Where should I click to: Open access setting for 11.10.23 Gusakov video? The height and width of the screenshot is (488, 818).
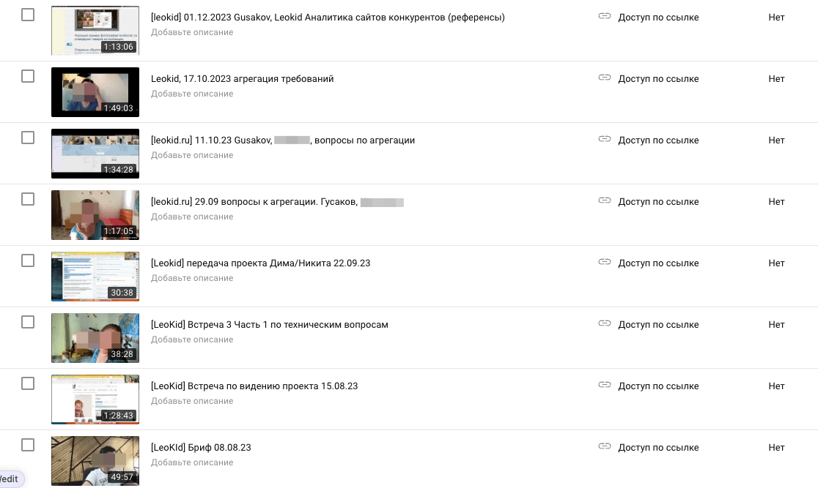pyautogui.click(x=658, y=140)
